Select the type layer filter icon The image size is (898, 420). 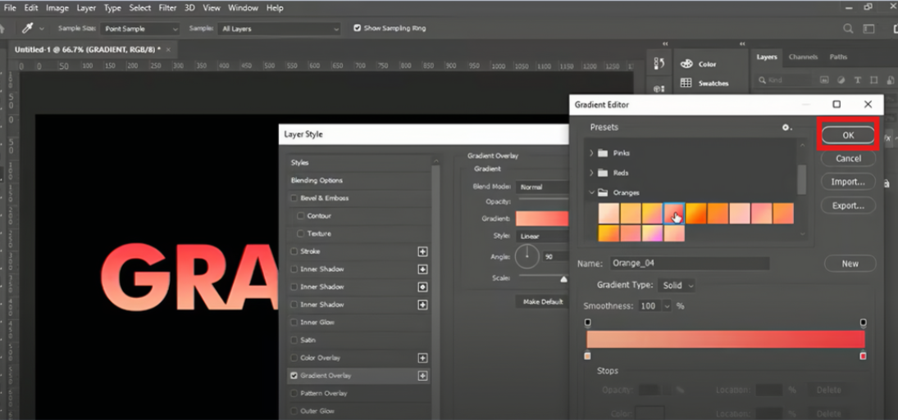pos(857,80)
